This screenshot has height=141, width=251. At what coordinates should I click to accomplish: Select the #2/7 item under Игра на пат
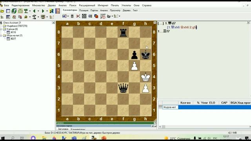[x=13, y=39]
